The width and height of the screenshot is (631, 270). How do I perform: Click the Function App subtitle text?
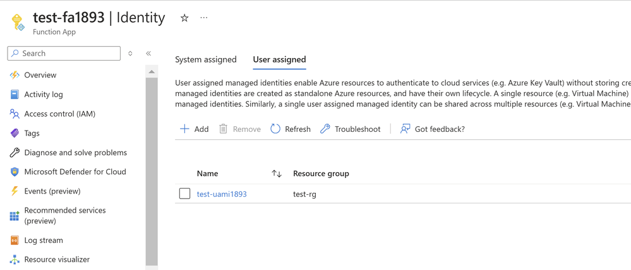click(x=54, y=32)
